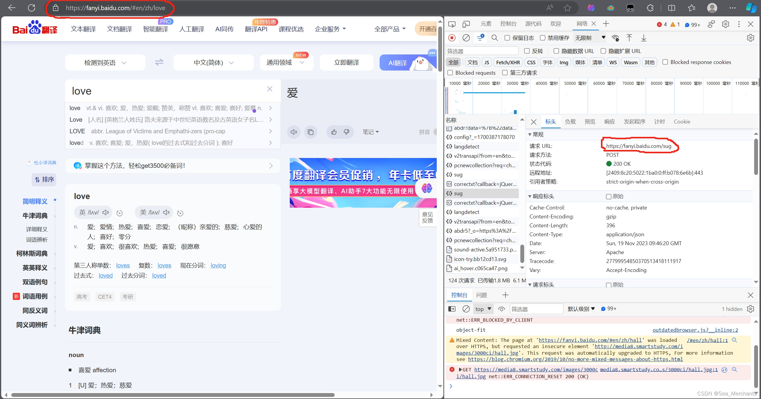Open 笔记 dropdown under translation
The height and width of the screenshot is (399, 761).
(371, 132)
